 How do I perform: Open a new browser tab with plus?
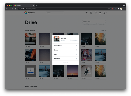click(x=37, y=6)
